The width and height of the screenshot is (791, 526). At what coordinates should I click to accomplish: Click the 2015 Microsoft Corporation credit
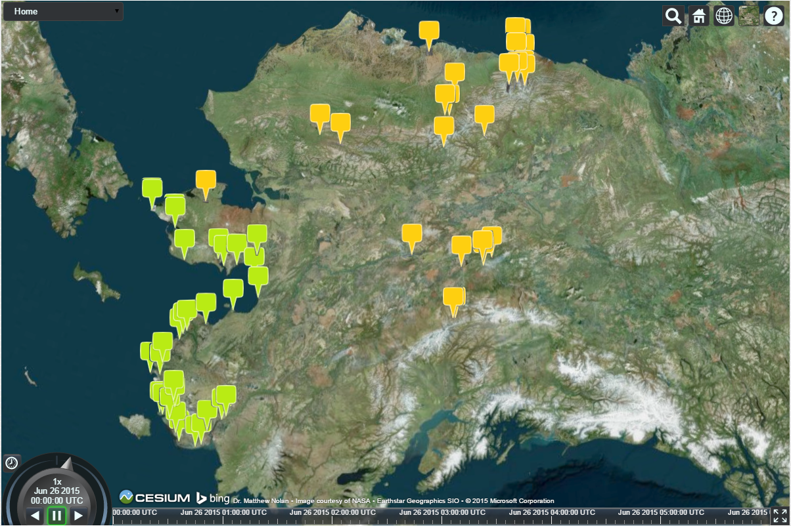(511, 501)
